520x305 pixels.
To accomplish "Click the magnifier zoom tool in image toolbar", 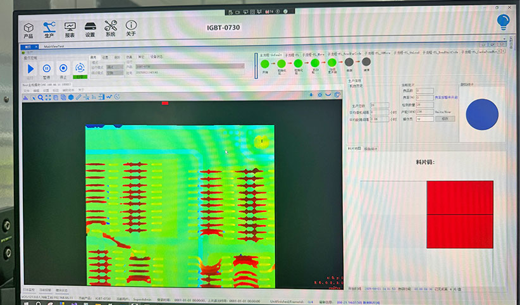I will click(x=40, y=97).
